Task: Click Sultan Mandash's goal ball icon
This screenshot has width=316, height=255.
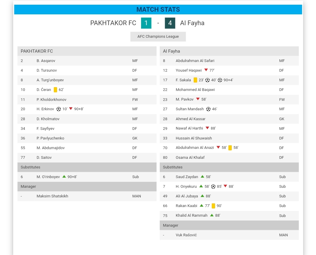Action: [x=208, y=109]
